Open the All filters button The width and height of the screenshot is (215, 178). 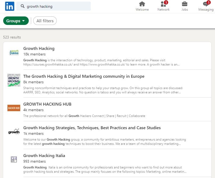[x=45, y=21]
